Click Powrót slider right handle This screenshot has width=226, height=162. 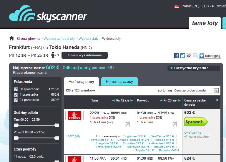click(x=56, y=138)
